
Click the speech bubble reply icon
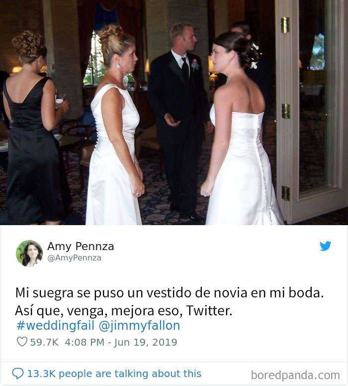click(18, 374)
